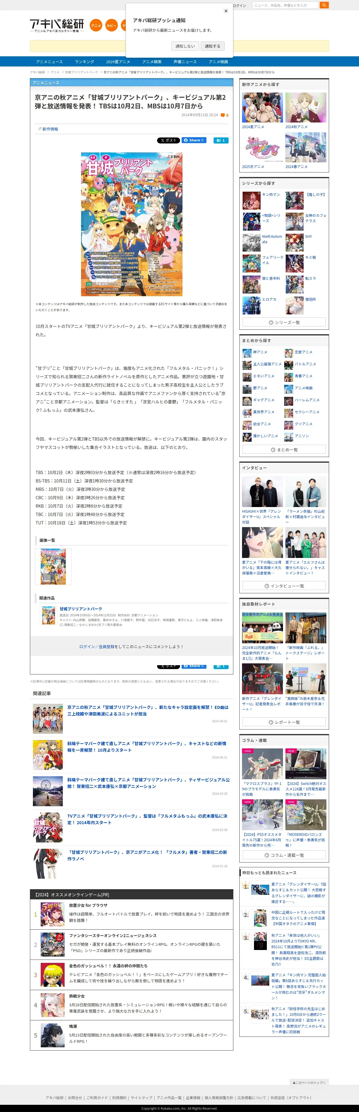
Task: Click the アキバ総研 site logo
Action: (57, 25)
